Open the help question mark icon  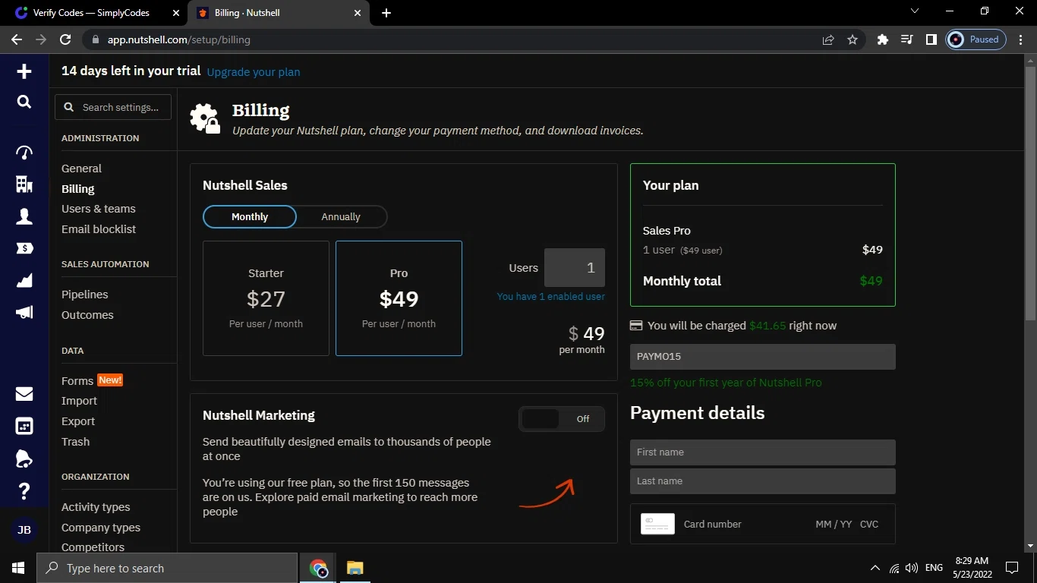pos(24,491)
